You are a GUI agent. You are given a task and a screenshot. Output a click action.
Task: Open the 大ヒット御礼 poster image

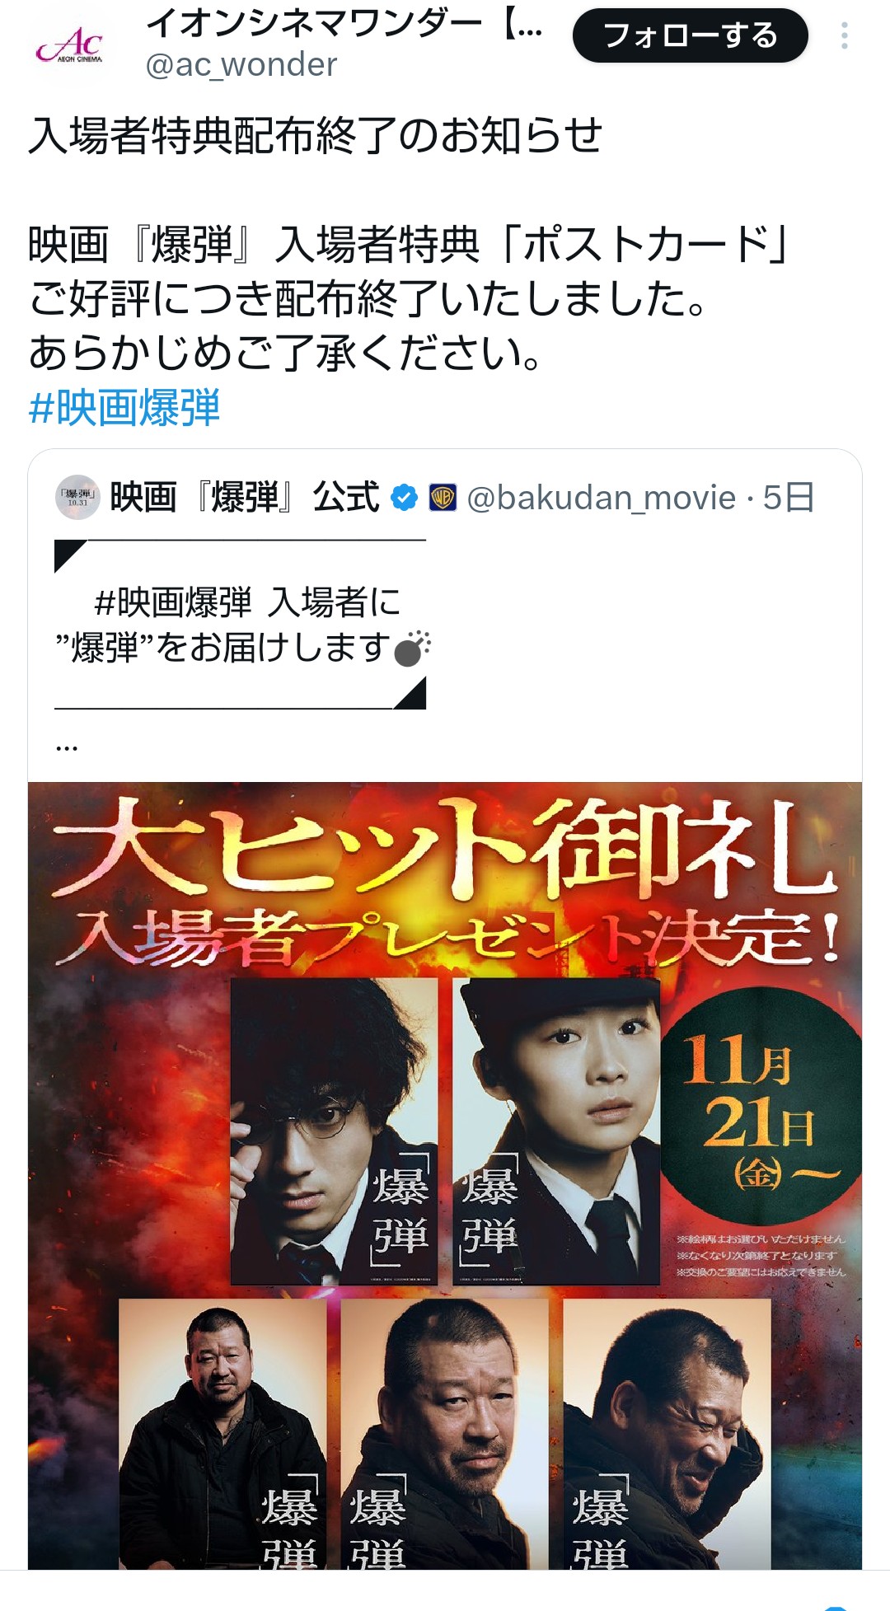pyautogui.click(x=445, y=1176)
